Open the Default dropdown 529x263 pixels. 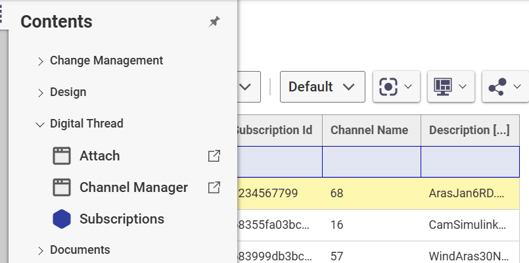[322, 87]
